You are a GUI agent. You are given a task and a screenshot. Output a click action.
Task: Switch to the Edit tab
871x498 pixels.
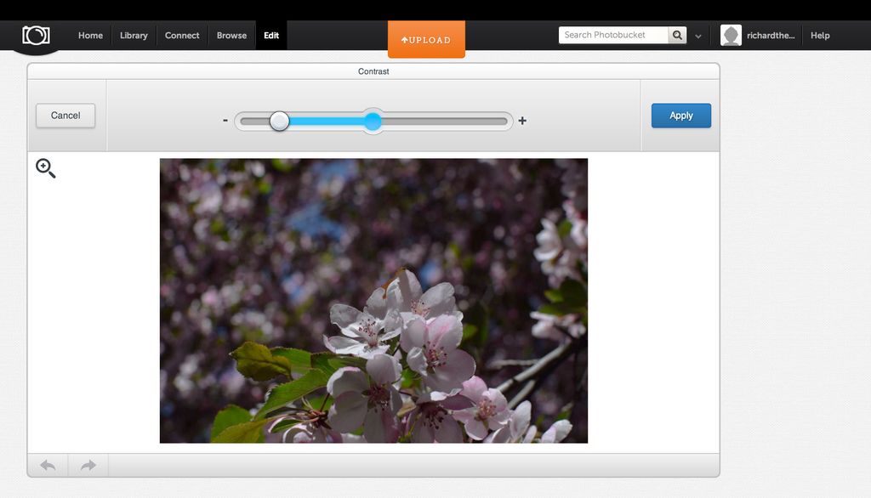[271, 35]
